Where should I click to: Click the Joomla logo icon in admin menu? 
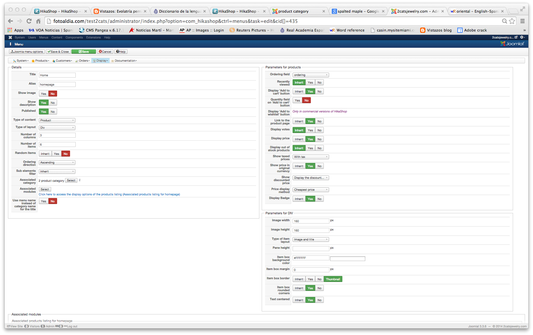coord(10,37)
